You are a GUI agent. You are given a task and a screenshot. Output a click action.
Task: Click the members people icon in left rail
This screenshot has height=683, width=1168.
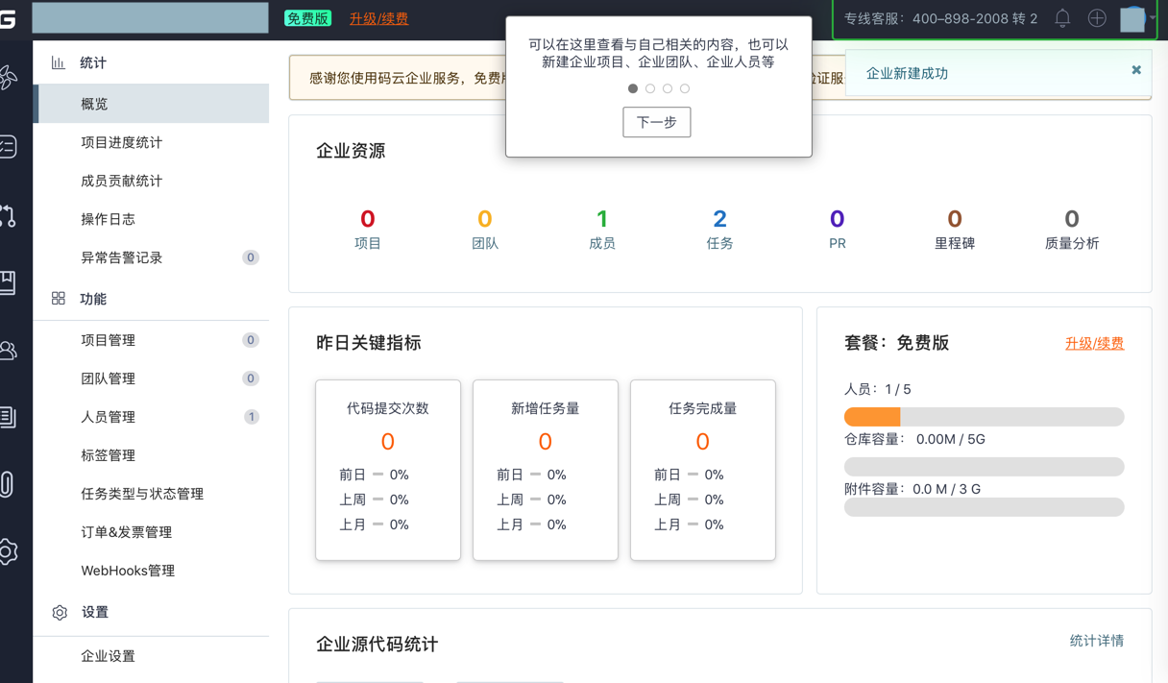(x=8, y=351)
